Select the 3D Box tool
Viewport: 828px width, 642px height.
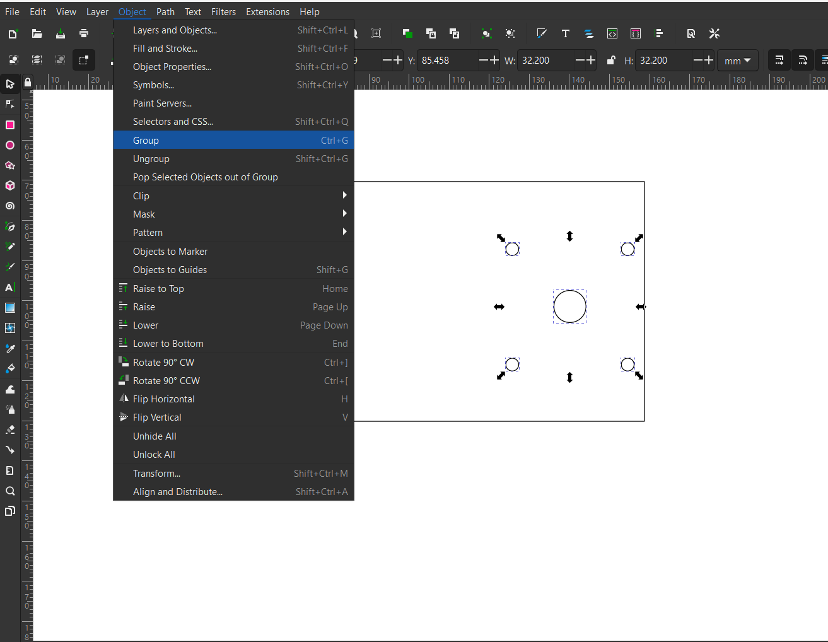tap(10, 185)
